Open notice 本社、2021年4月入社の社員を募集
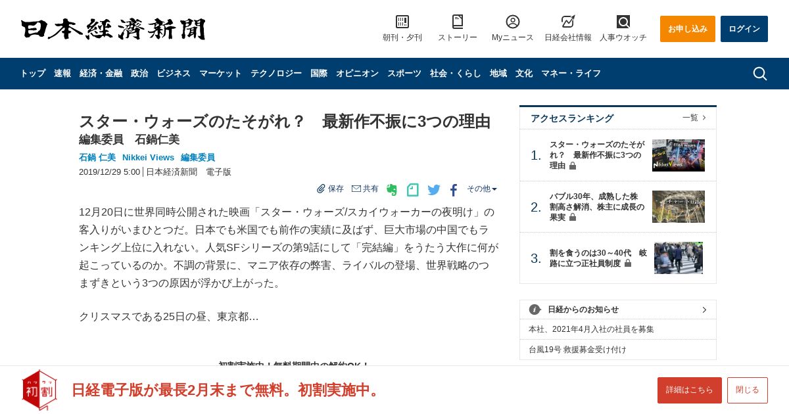The image size is (789, 414). (591, 329)
